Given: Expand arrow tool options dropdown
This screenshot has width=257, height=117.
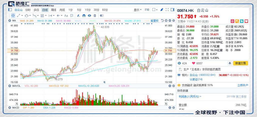Looking at the screenshot, I should coord(62,16).
